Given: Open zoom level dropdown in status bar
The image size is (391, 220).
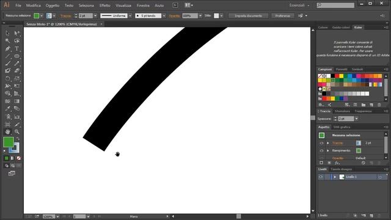Looking at the screenshot, I should click(57, 216).
